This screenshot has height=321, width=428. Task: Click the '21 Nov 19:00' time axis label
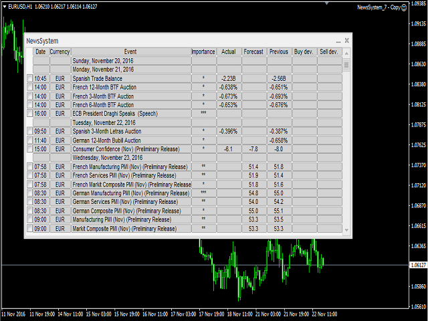click(296, 314)
